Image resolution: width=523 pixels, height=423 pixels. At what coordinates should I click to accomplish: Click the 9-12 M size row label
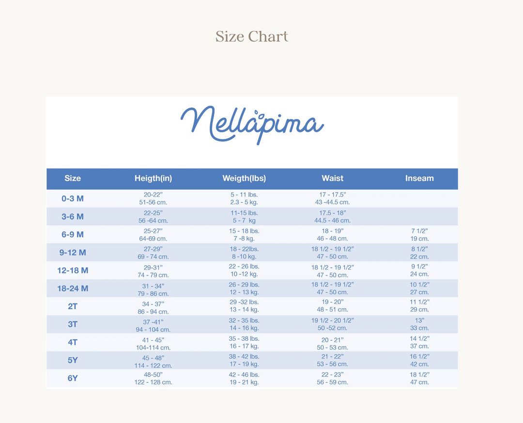(x=73, y=253)
